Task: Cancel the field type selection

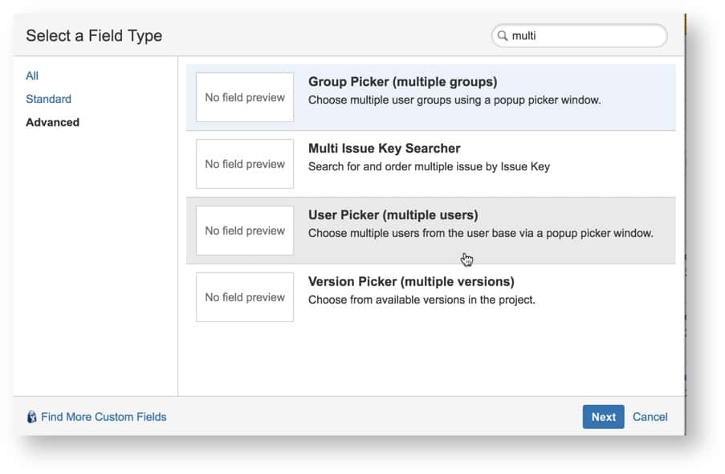Action: [x=650, y=416]
